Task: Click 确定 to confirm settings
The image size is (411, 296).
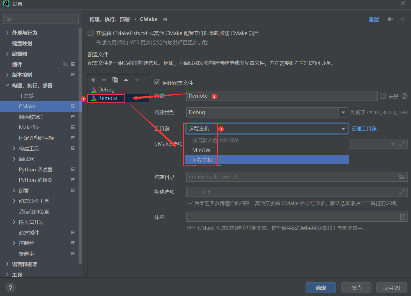Action: tap(321, 288)
